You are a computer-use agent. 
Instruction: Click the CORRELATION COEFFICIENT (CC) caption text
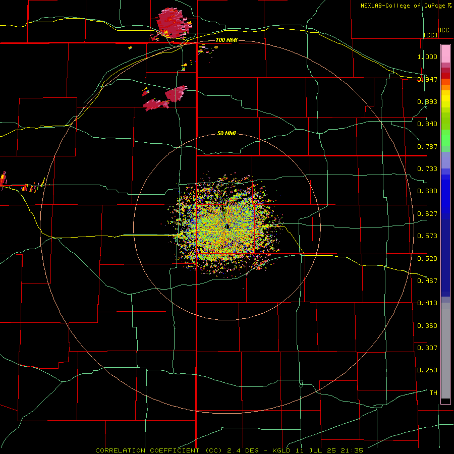159,450
